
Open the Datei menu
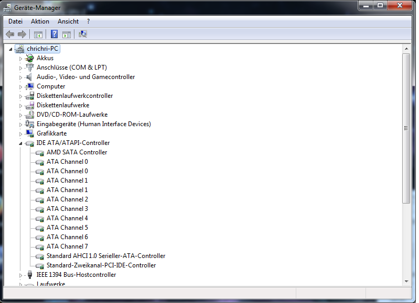15,21
